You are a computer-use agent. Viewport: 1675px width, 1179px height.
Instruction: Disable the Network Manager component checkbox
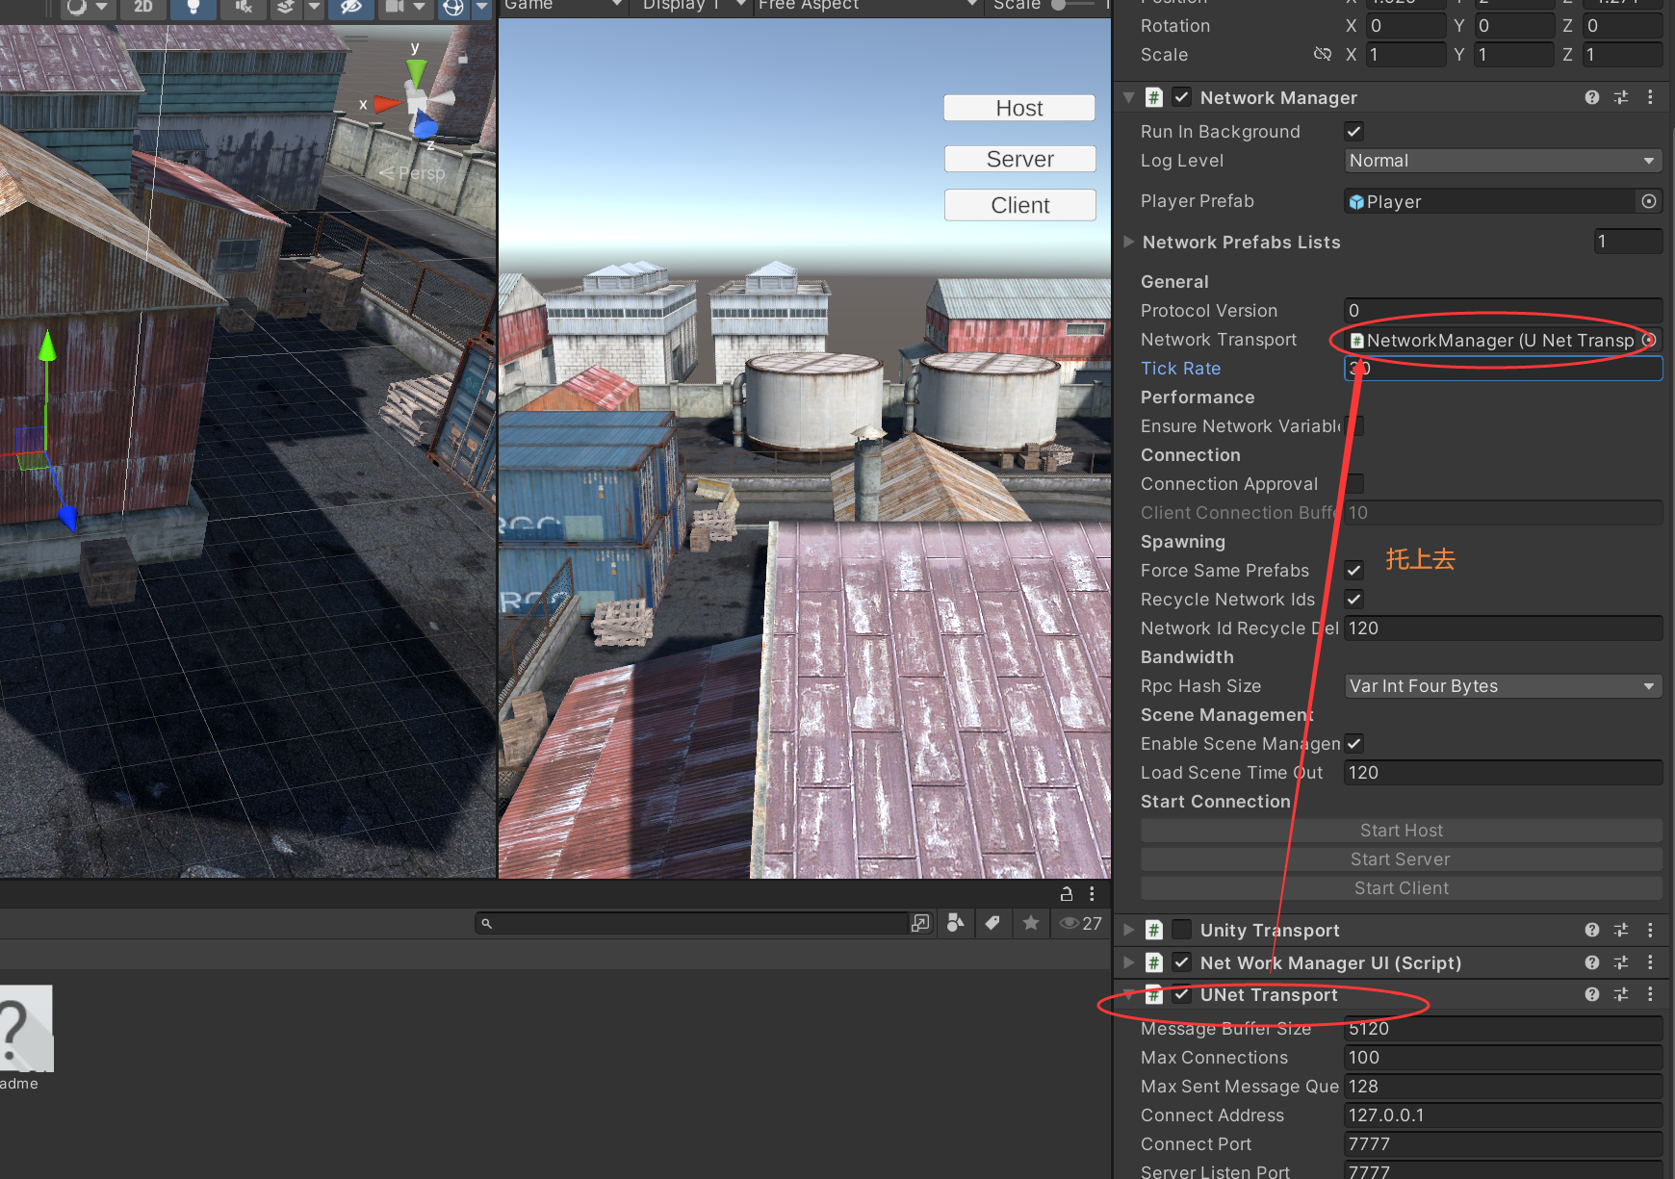pos(1181,97)
